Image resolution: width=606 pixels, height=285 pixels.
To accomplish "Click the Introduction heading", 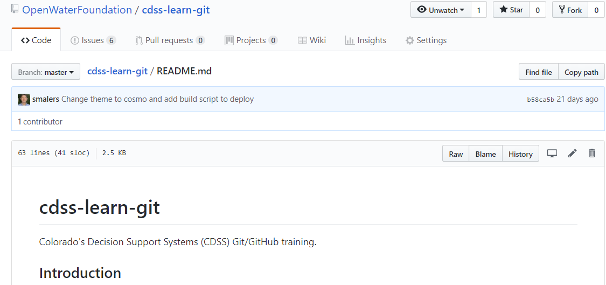I will [80, 273].
